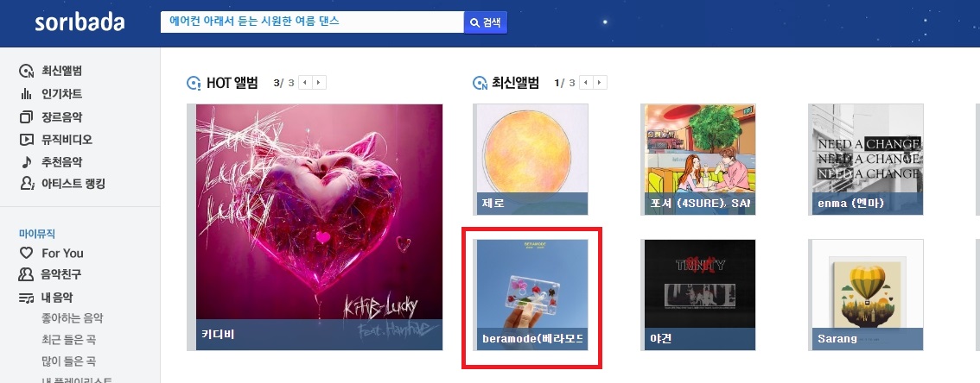
Task: Open 음악친구 friends icon
Action: click(x=26, y=274)
